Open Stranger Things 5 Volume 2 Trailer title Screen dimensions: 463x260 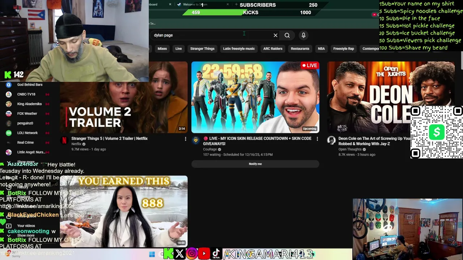[109, 139]
